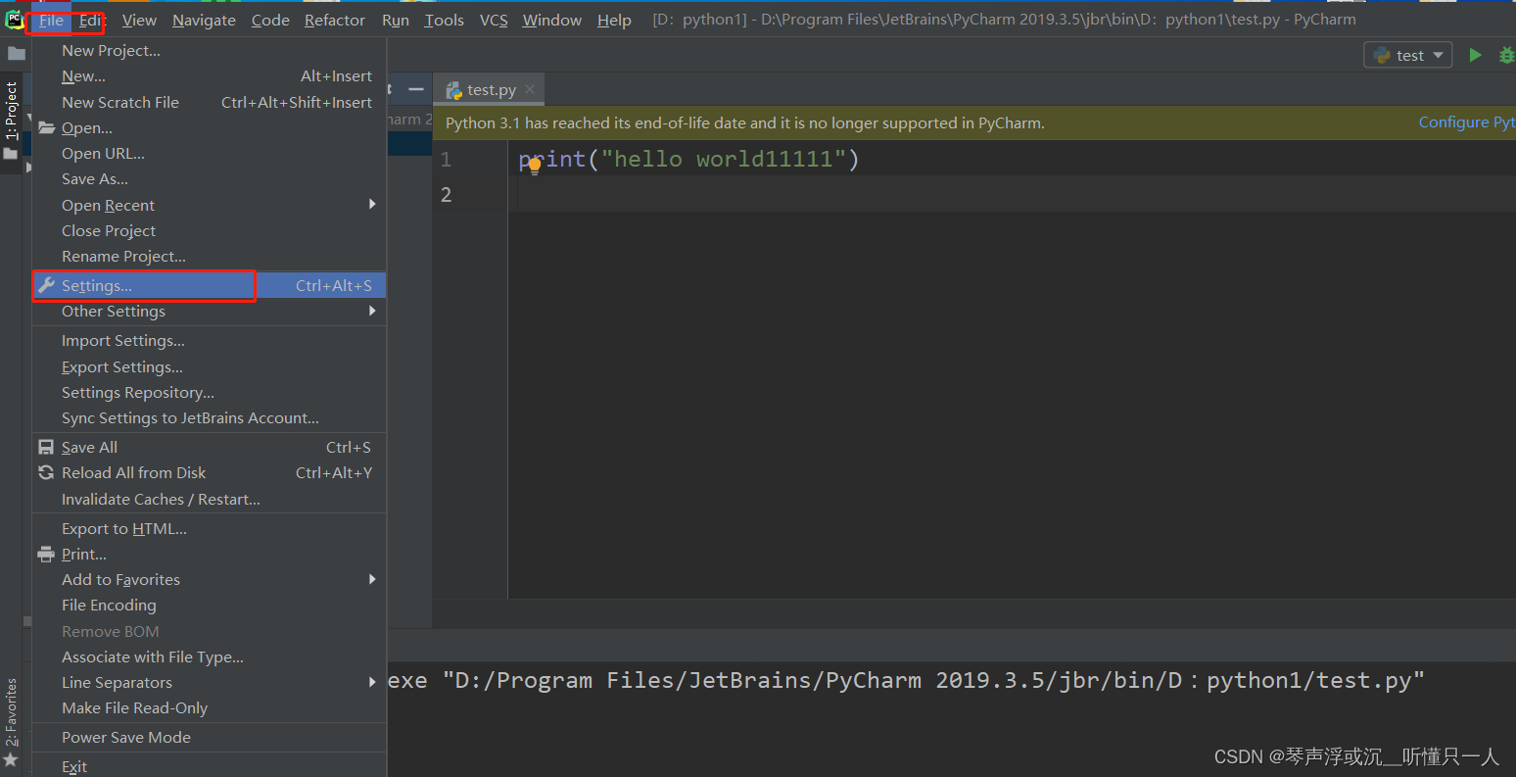Click the floppy disk icon for Save All
The height and width of the screenshot is (777, 1516).
tap(46, 447)
